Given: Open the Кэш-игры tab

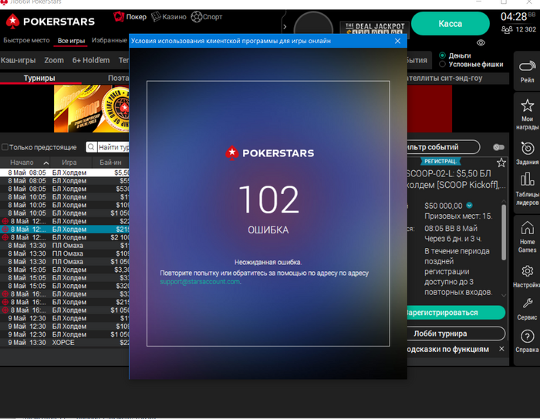Looking at the screenshot, I should point(18,60).
